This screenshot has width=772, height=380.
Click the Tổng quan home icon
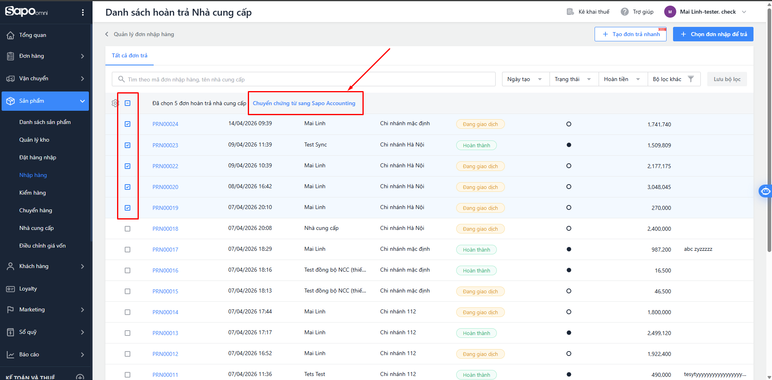point(10,35)
